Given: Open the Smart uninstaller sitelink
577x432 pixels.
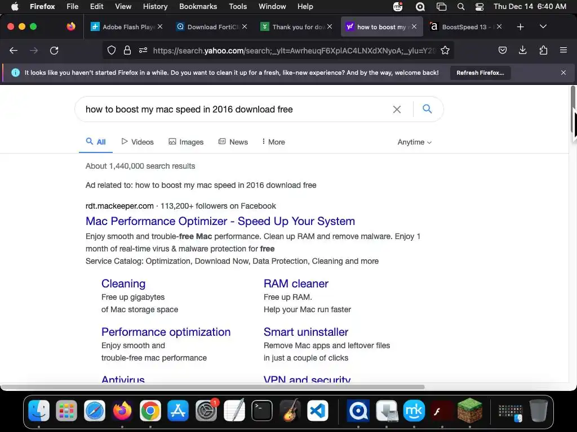Looking at the screenshot, I should [306, 332].
